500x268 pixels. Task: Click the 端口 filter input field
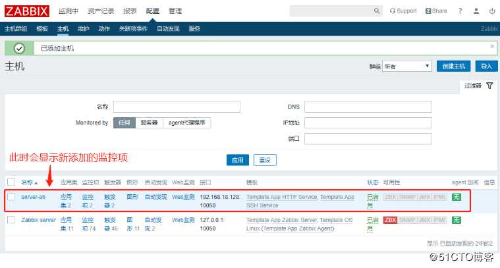pos(368,139)
